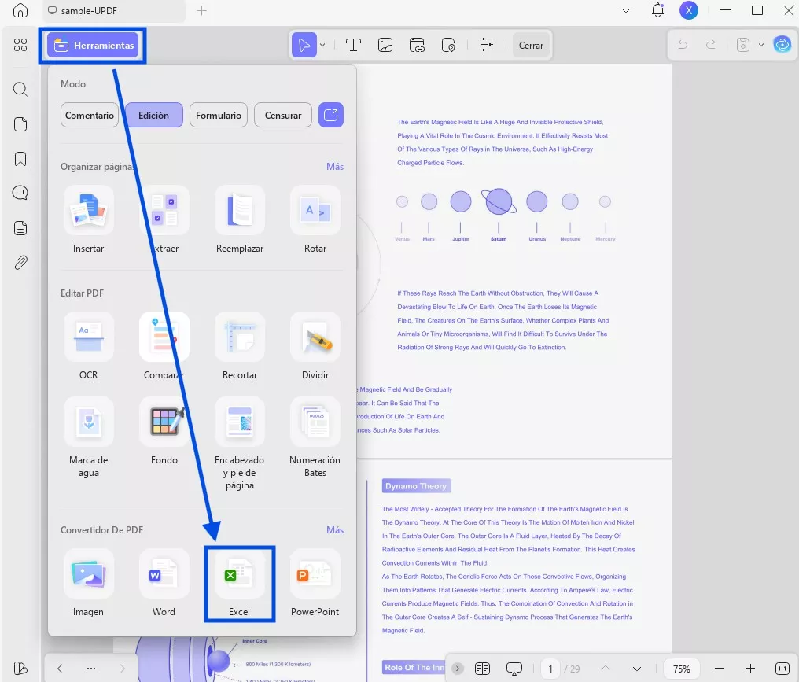Click the undo arrow
Viewport: 799px width, 682px height.
pos(683,45)
